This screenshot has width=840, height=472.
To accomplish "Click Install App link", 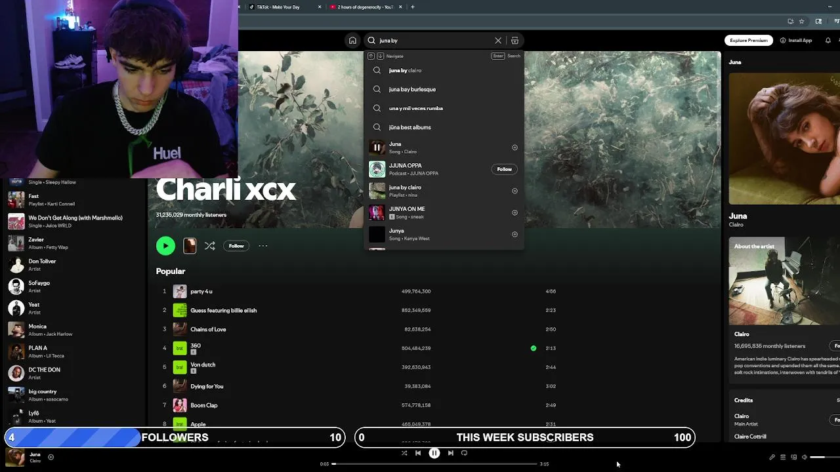I will (796, 41).
